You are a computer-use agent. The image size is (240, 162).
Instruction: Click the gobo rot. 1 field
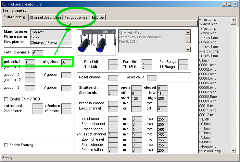click(x=30, y=67)
